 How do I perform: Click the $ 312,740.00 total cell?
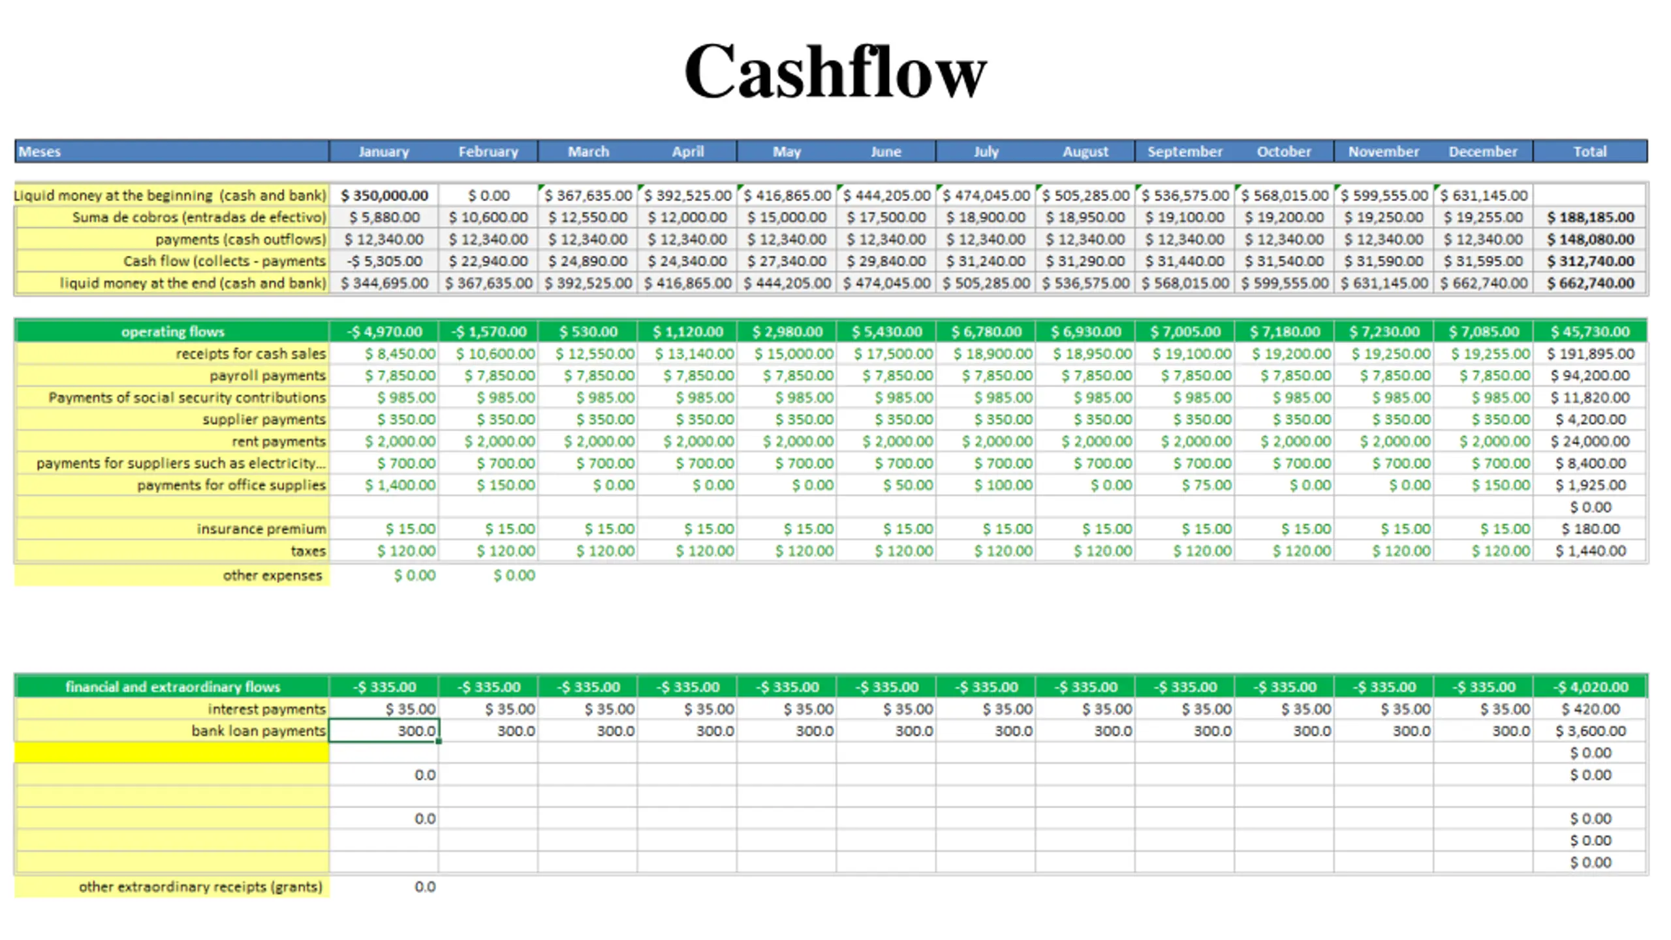pyautogui.click(x=1590, y=261)
